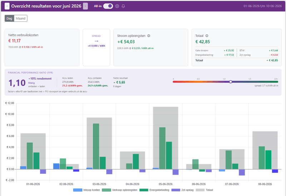The height and width of the screenshot is (196, 286).
Task: Click the date range text in header
Action: (x=262, y=6)
